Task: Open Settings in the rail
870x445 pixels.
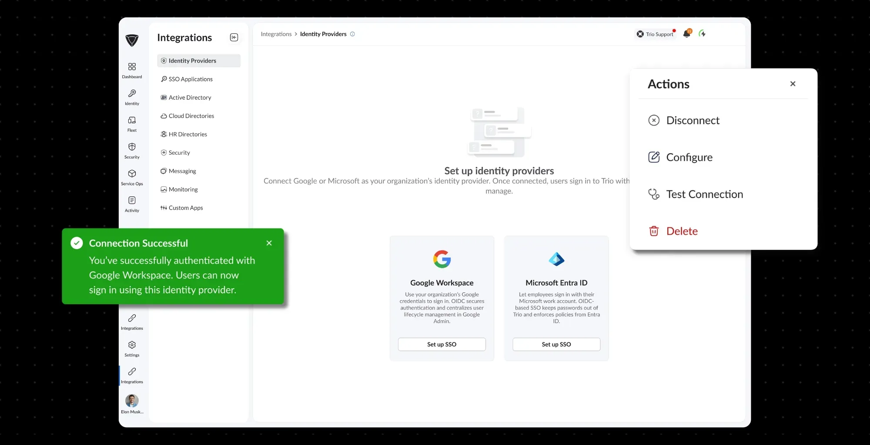Action: click(132, 349)
